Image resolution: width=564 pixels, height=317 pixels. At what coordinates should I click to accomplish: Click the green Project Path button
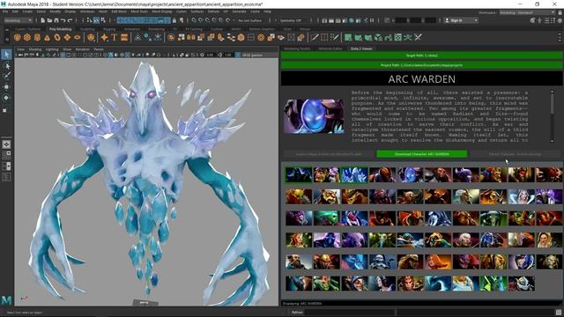(421, 65)
